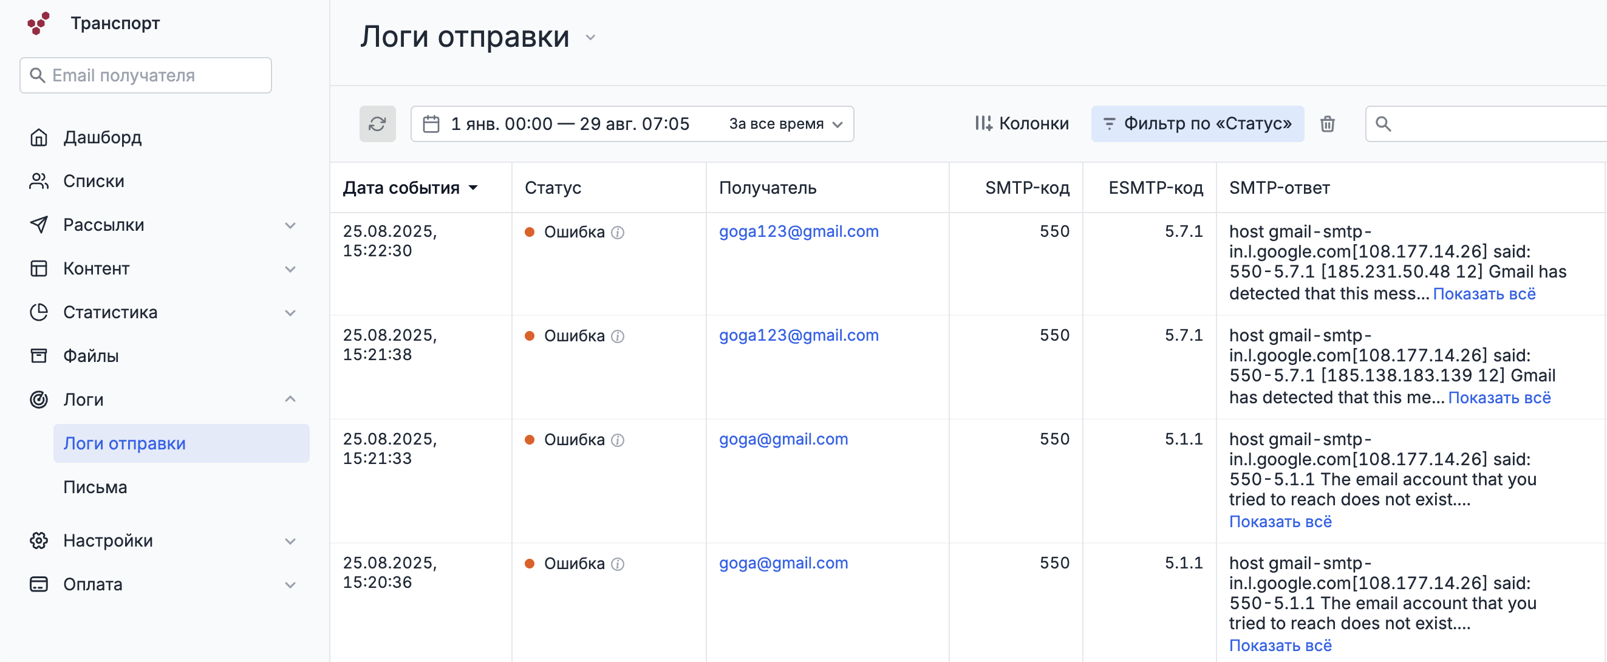Viewport: 1607px width, 662px height.
Task: Open the Логи отправки title dropdown chevron
Action: tap(590, 38)
